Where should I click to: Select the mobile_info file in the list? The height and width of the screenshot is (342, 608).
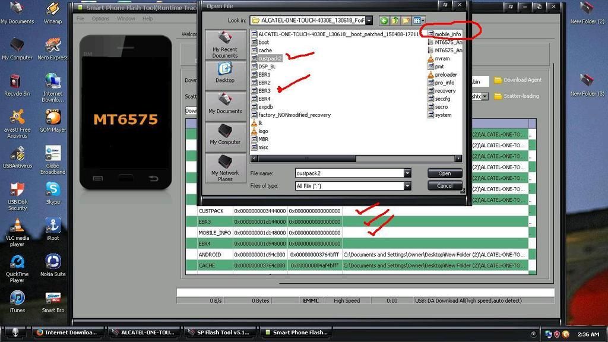pyautogui.click(x=447, y=34)
